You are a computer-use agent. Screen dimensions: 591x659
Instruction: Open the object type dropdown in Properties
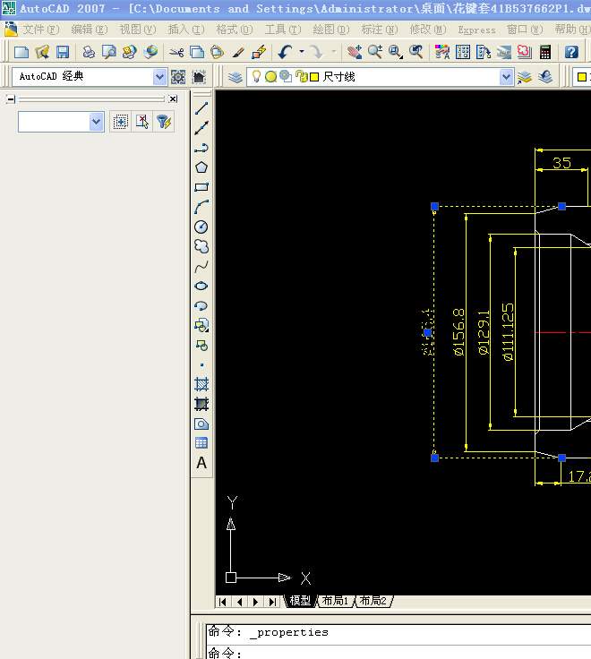coord(97,122)
